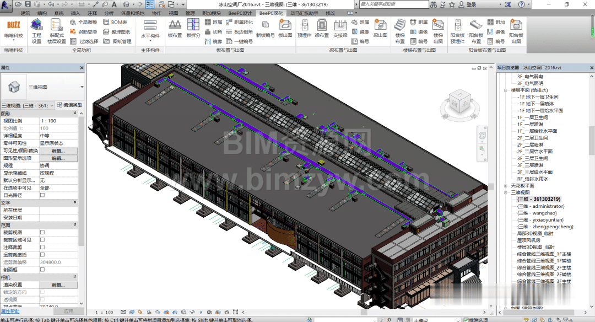Collapse the 范围 properties section
Screen dimensions: 595x322
(x=75, y=225)
